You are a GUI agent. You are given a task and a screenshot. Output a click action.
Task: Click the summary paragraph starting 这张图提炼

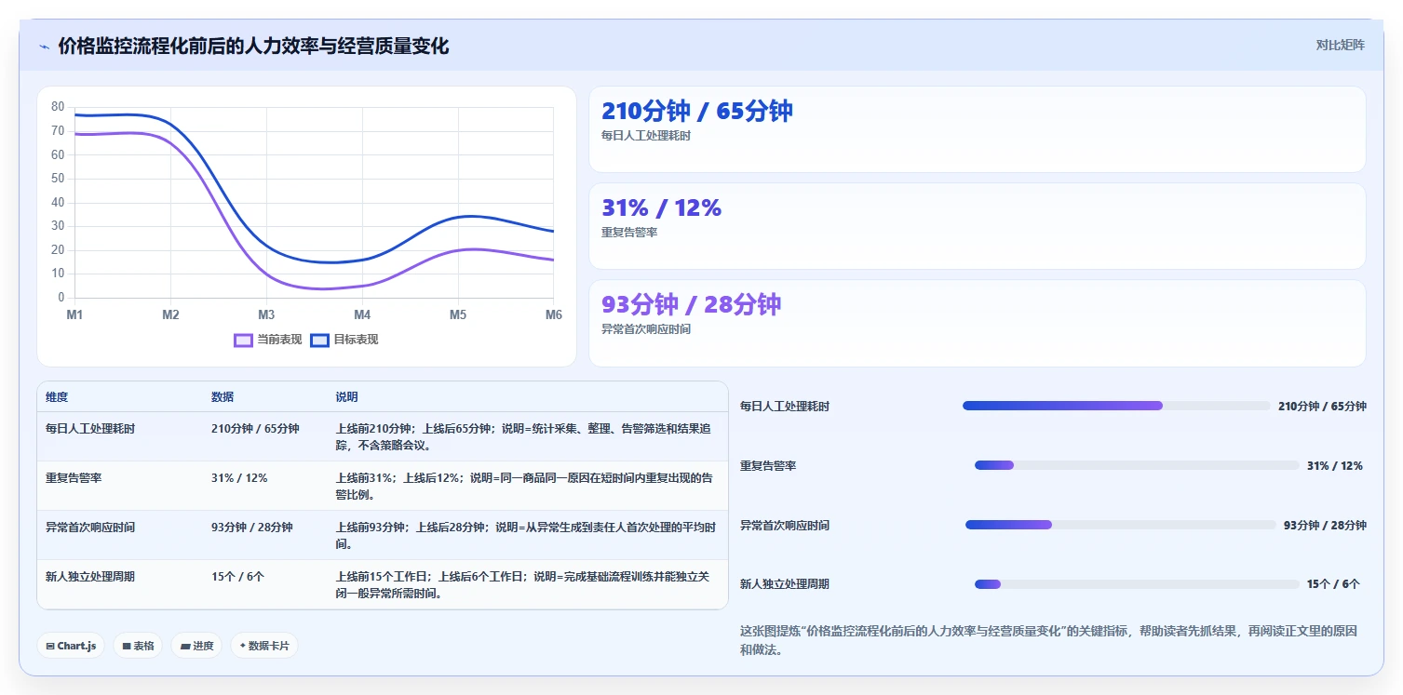pos(1049,640)
